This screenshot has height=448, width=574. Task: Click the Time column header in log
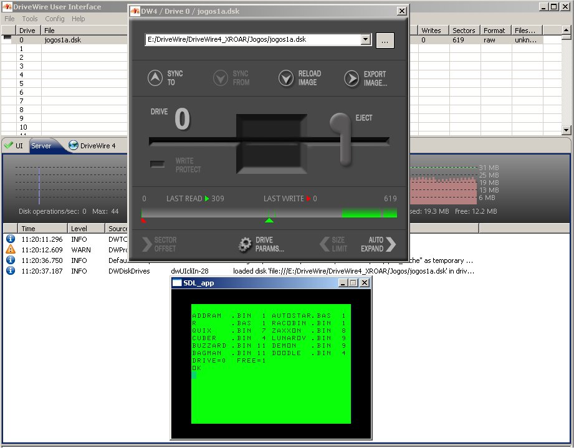pos(42,229)
